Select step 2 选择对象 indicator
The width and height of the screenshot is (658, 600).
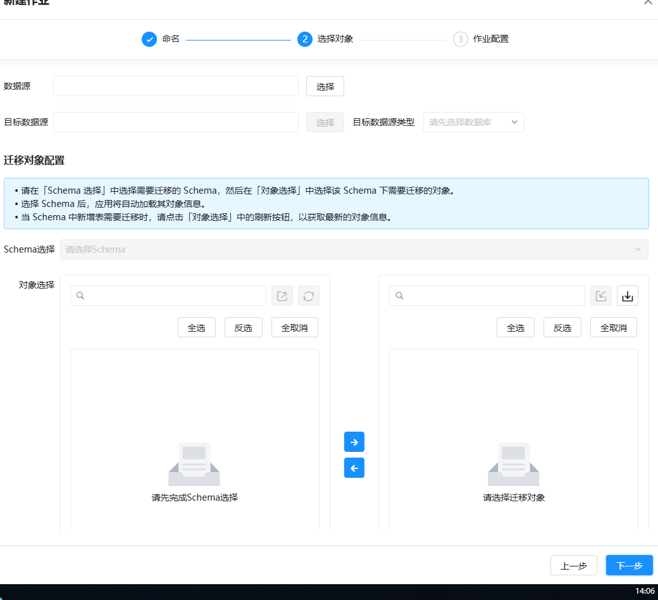(305, 39)
